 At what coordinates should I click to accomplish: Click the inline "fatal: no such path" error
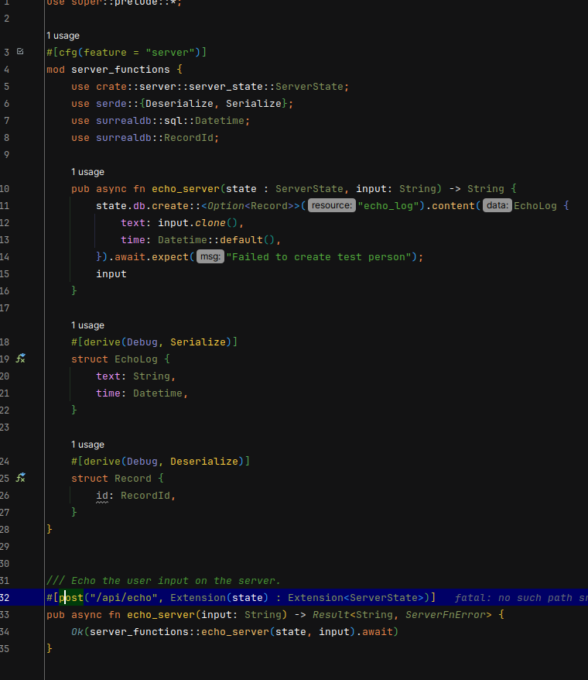tap(520, 598)
